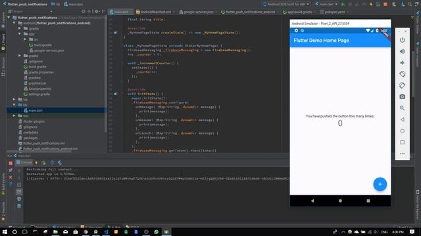
Task: Click the scroll-from-source target icon in Project panel
Action: pos(84,12)
